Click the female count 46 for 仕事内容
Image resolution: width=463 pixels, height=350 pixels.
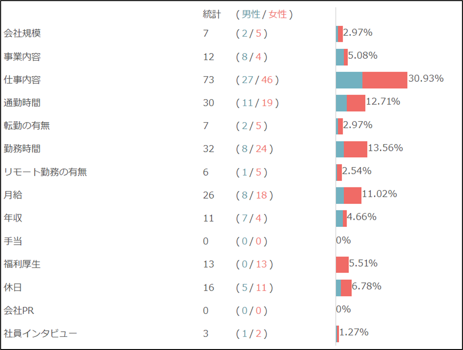(x=267, y=80)
